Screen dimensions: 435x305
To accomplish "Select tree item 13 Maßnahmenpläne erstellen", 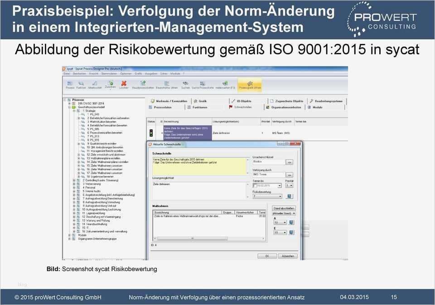I will 103,158.
